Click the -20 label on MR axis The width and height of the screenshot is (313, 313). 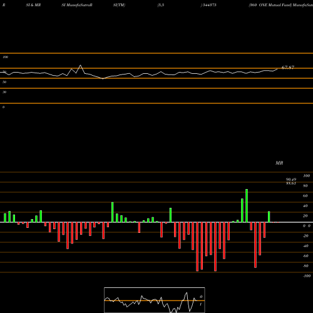coord(305,236)
